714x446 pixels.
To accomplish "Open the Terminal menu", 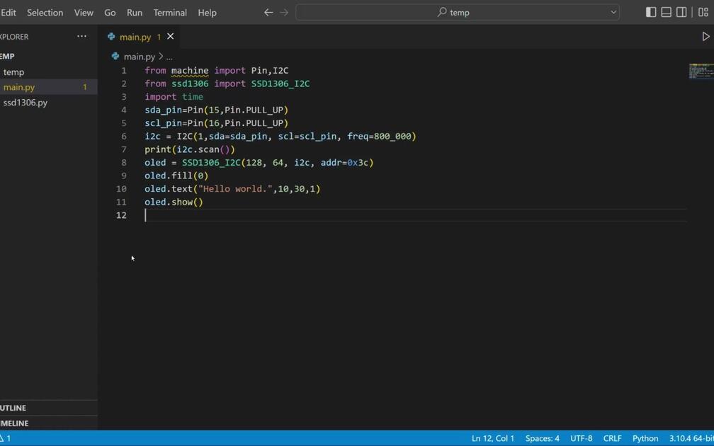I will click(170, 13).
